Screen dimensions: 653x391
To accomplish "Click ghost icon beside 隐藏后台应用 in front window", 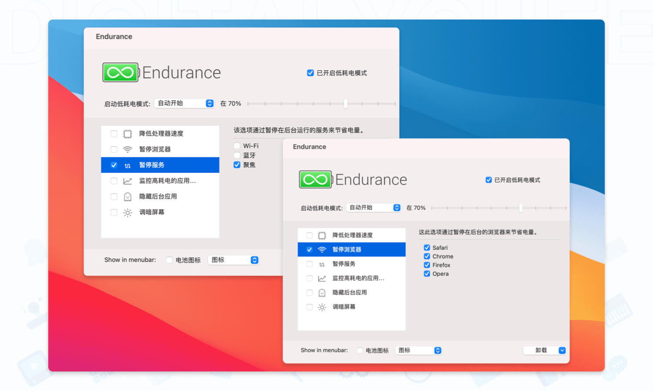I will pyautogui.click(x=322, y=293).
